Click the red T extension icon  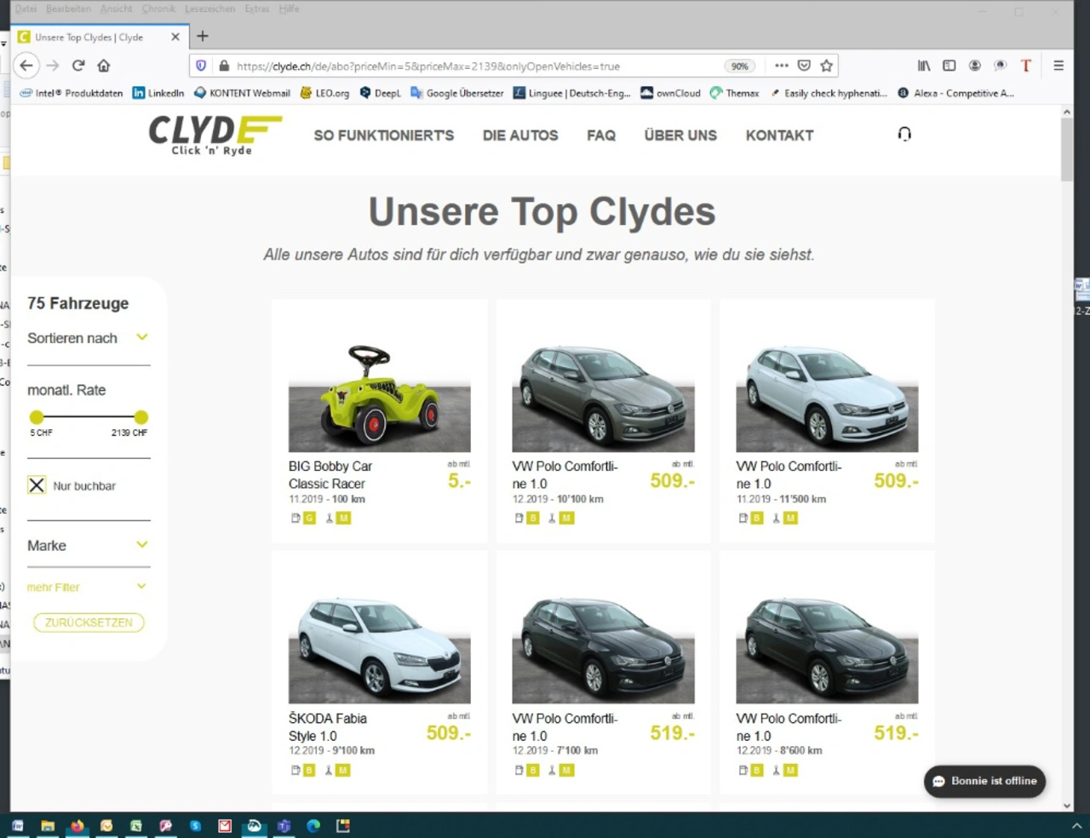(x=1026, y=66)
